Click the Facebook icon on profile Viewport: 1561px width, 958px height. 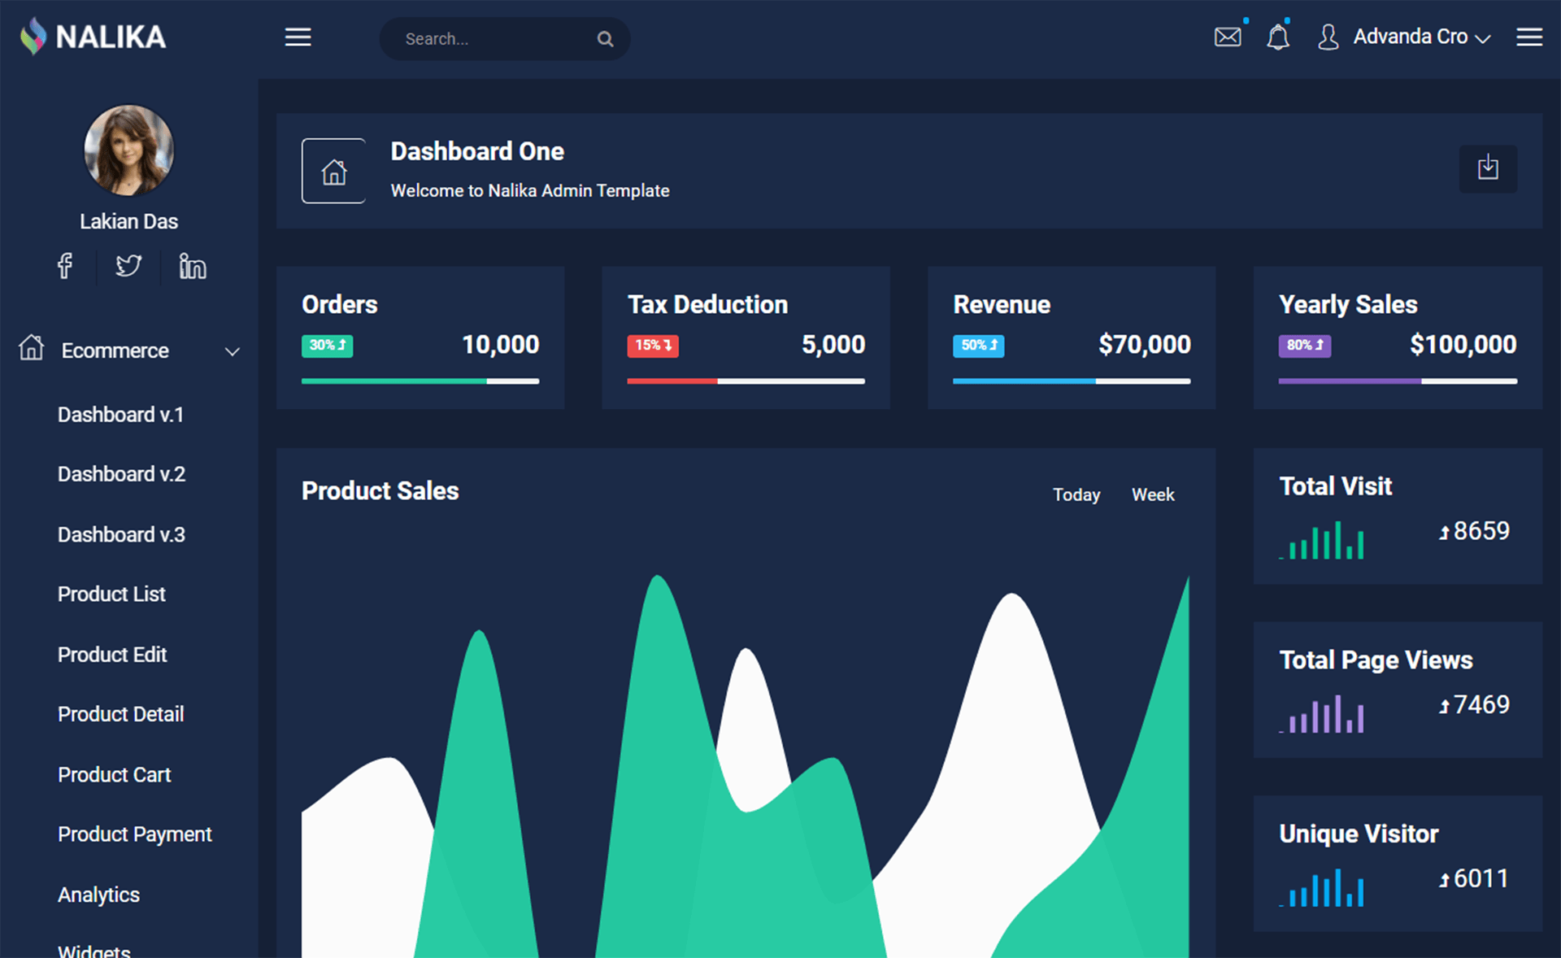coord(63,265)
